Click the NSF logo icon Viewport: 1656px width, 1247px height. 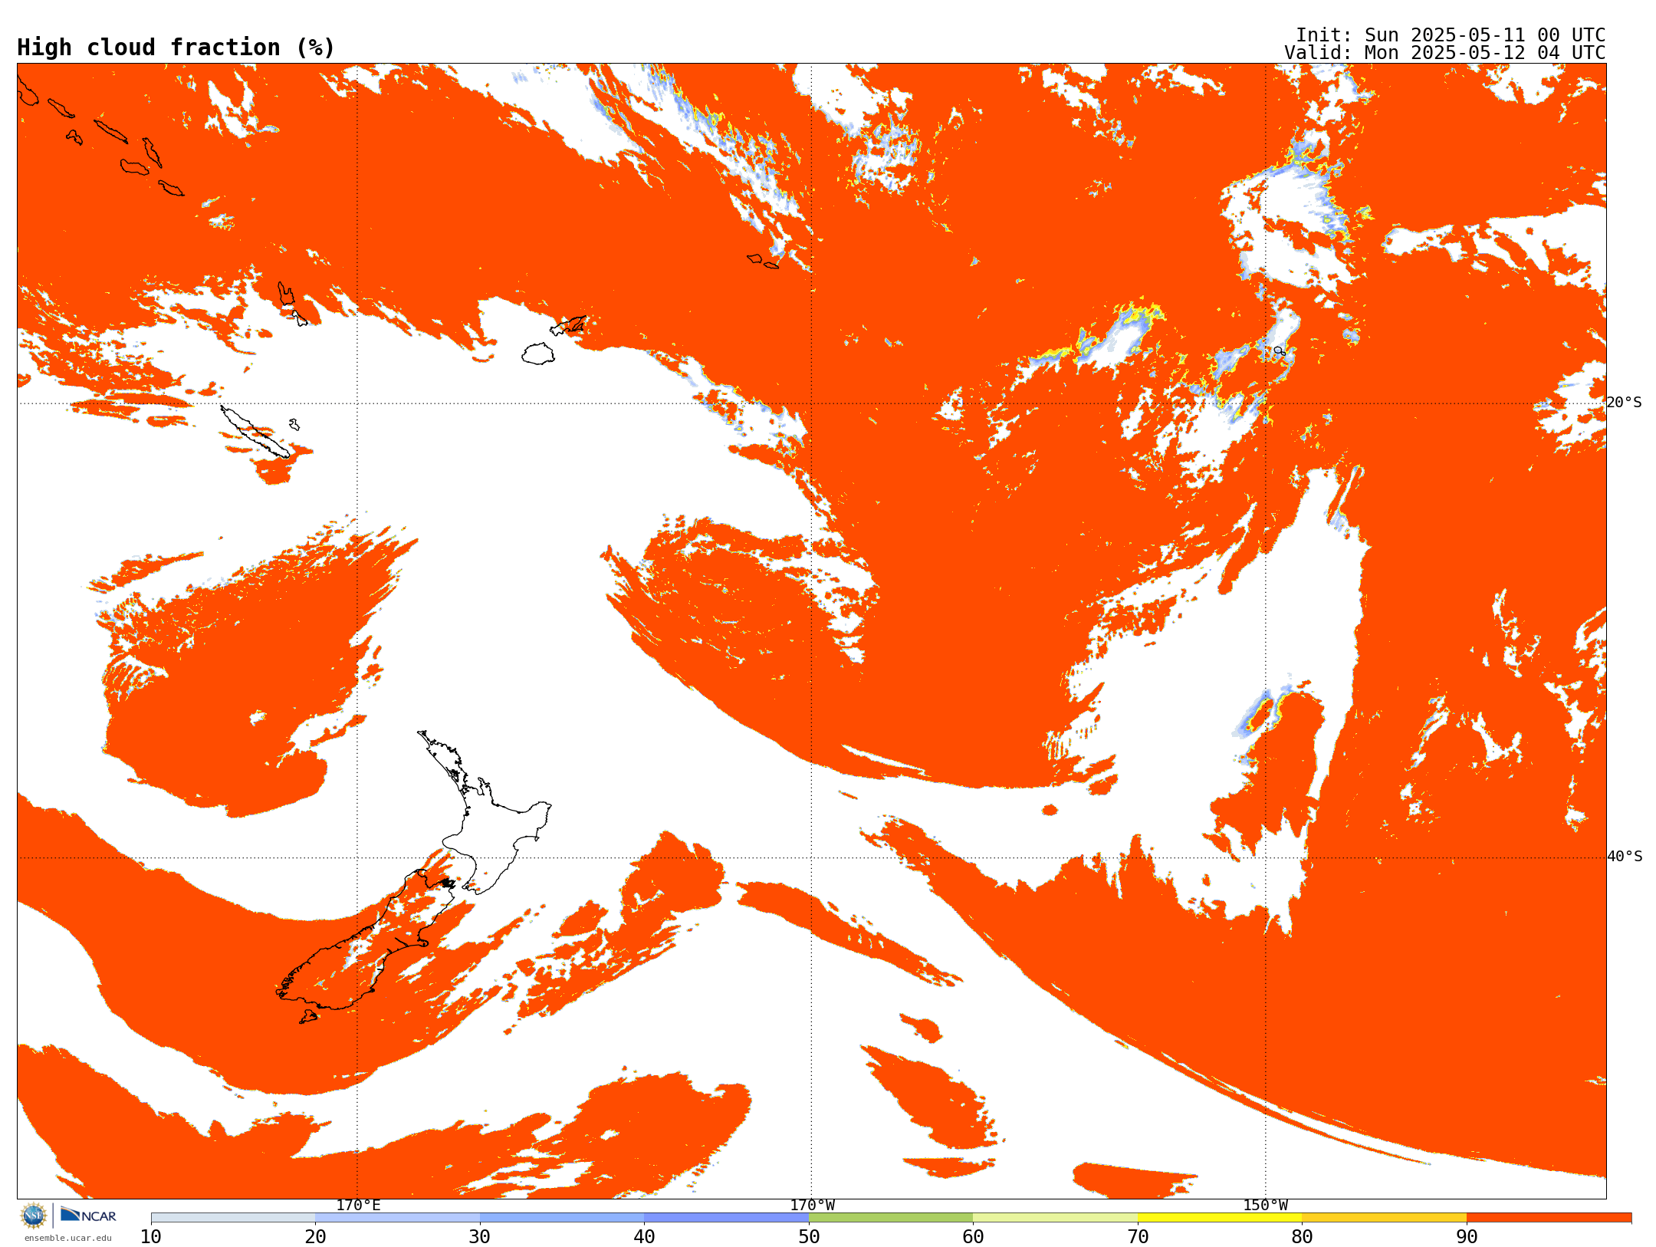pos(34,1216)
